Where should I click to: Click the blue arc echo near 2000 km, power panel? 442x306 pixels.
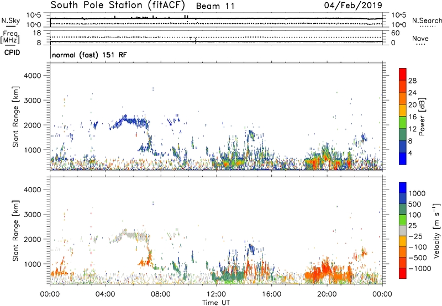click(130, 122)
